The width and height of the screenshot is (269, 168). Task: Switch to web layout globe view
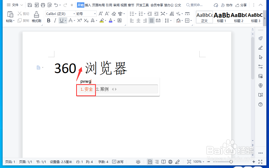coord(170,162)
